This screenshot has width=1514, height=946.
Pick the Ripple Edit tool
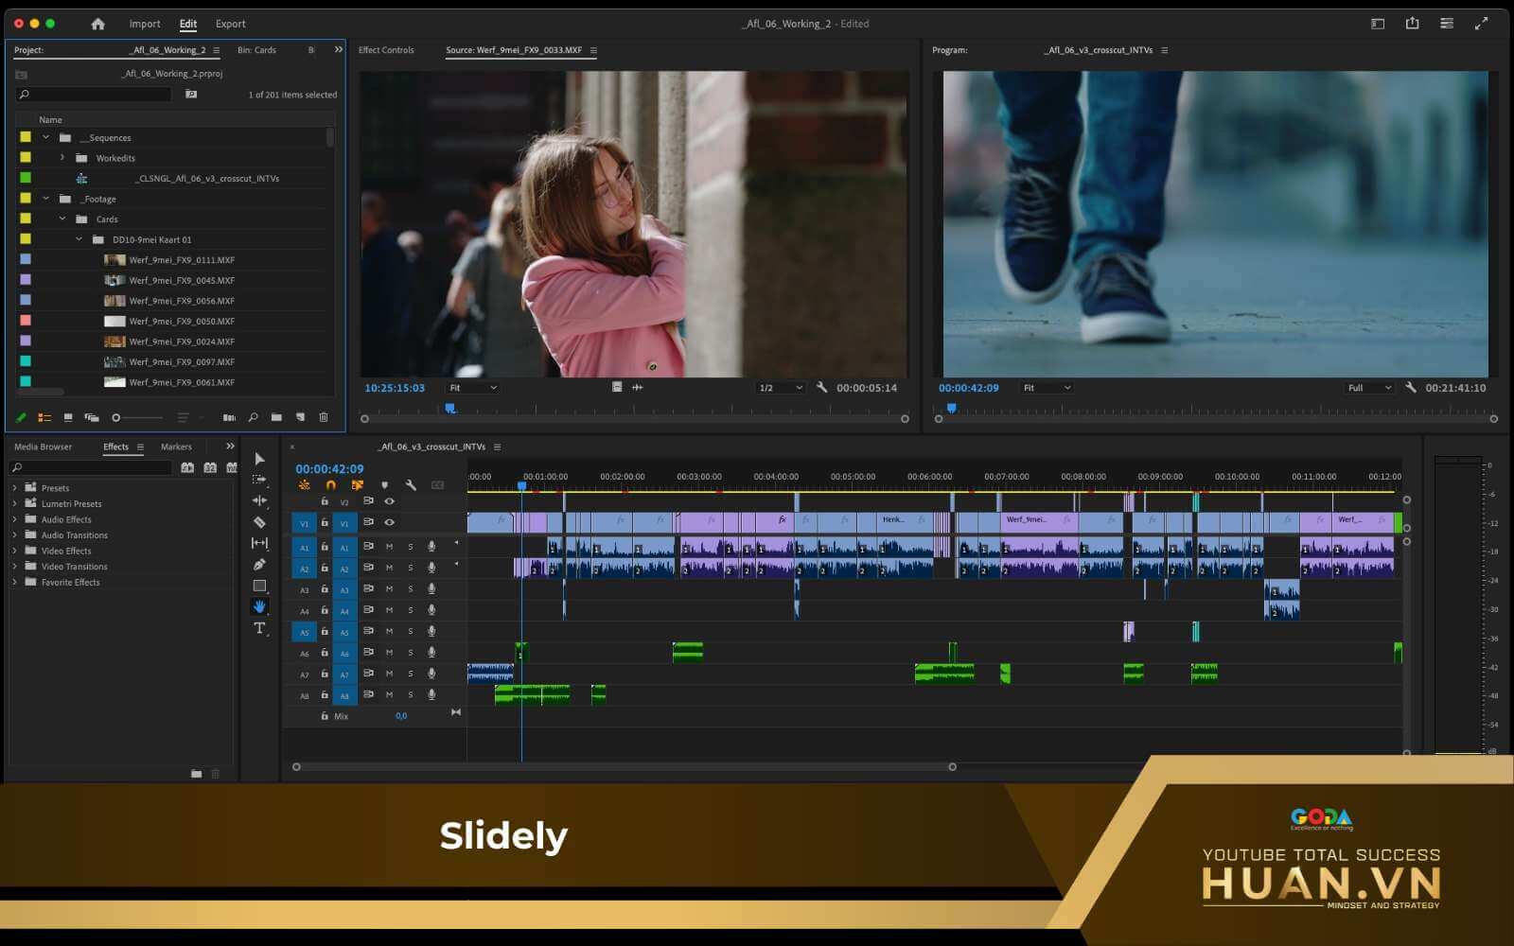tap(259, 501)
